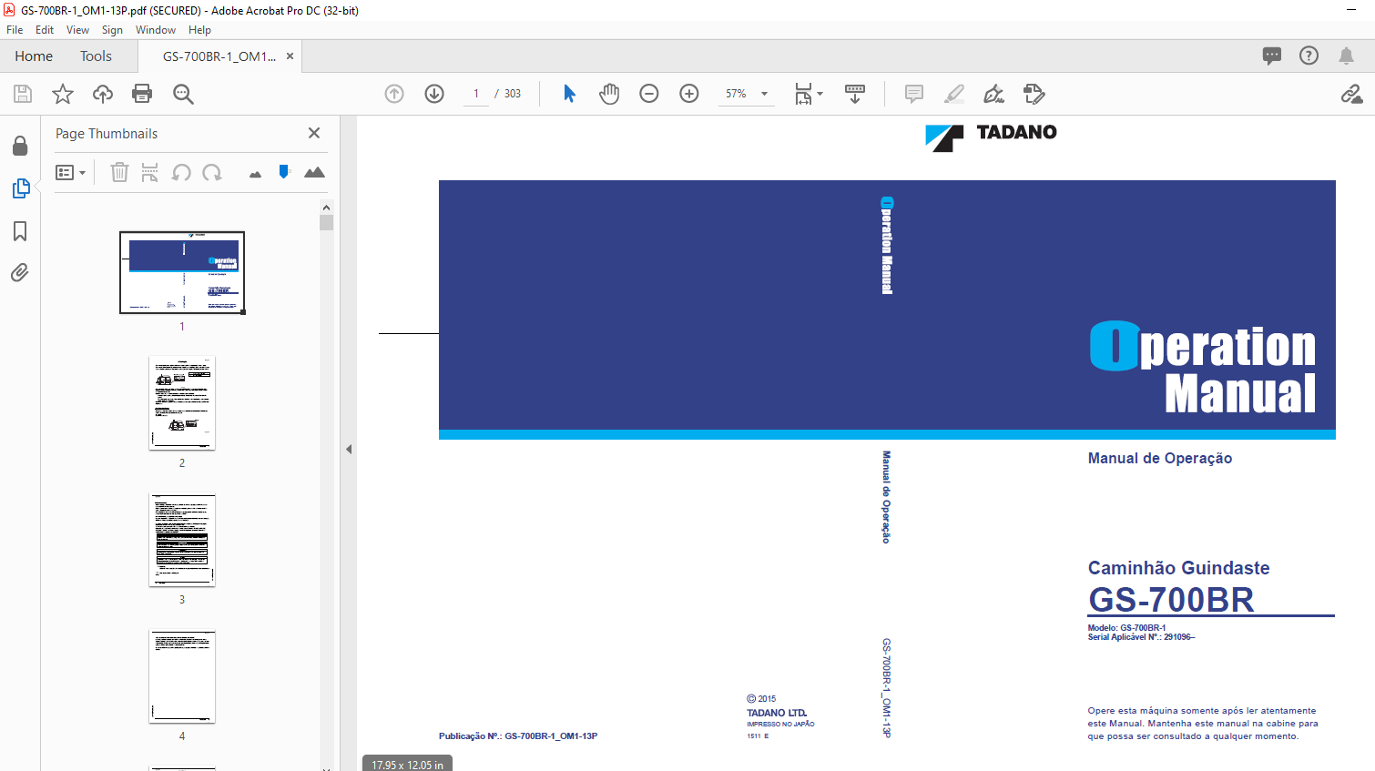Open the Window menu
This screenshot has height=771, width=1375.
coord(156,30)
